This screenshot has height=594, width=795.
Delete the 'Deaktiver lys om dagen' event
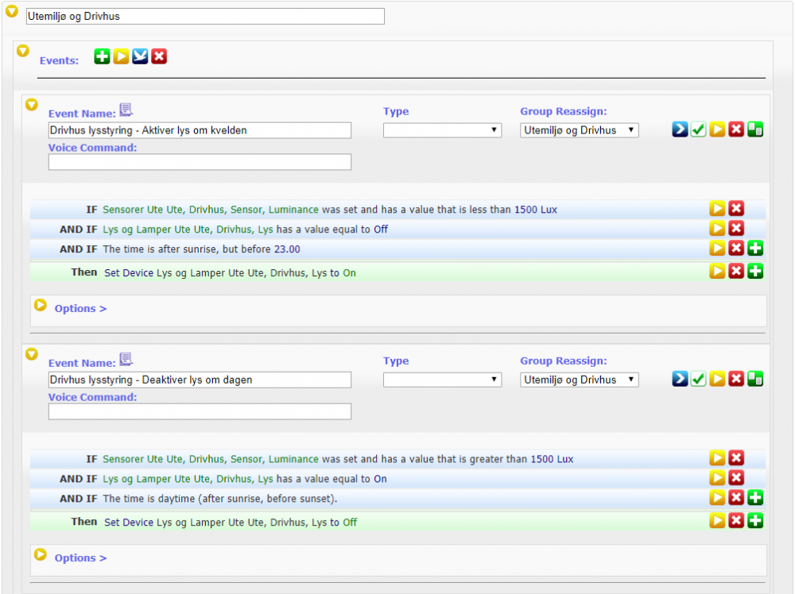pos(736,380)
